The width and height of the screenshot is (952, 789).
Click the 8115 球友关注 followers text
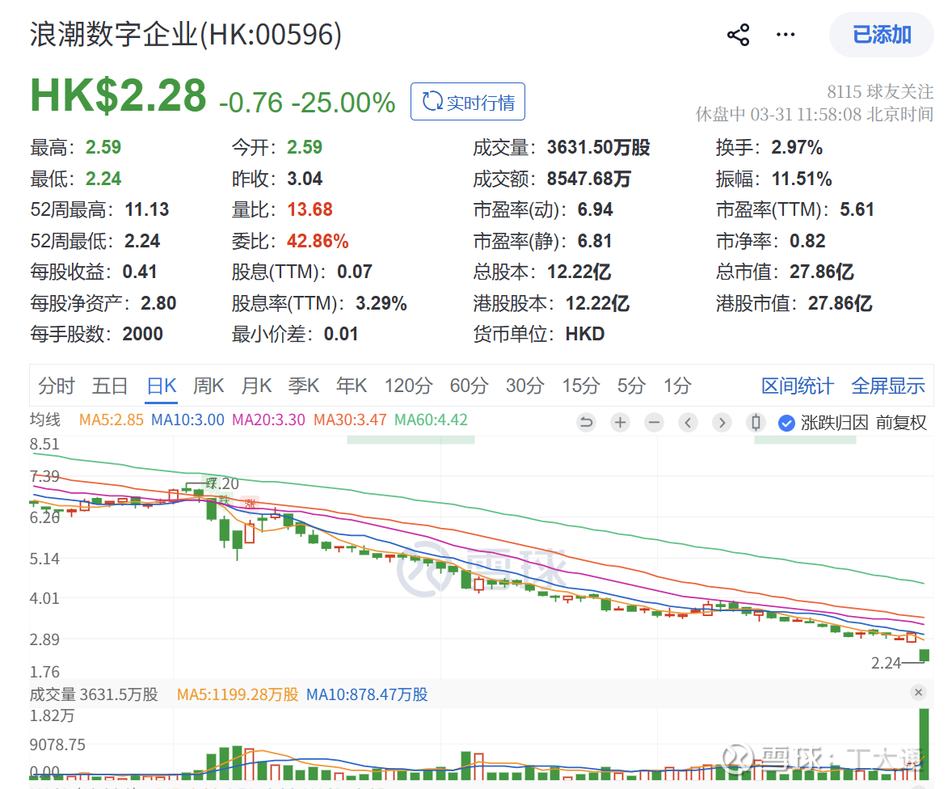coord(880,91)
